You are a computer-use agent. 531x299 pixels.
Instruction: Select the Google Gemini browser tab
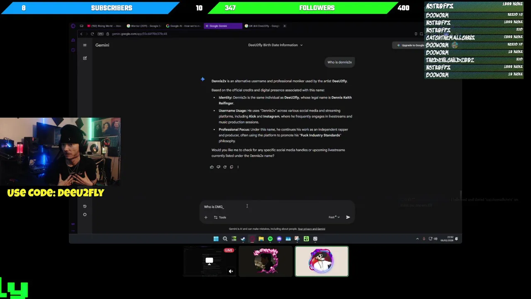tap(223, 26)
